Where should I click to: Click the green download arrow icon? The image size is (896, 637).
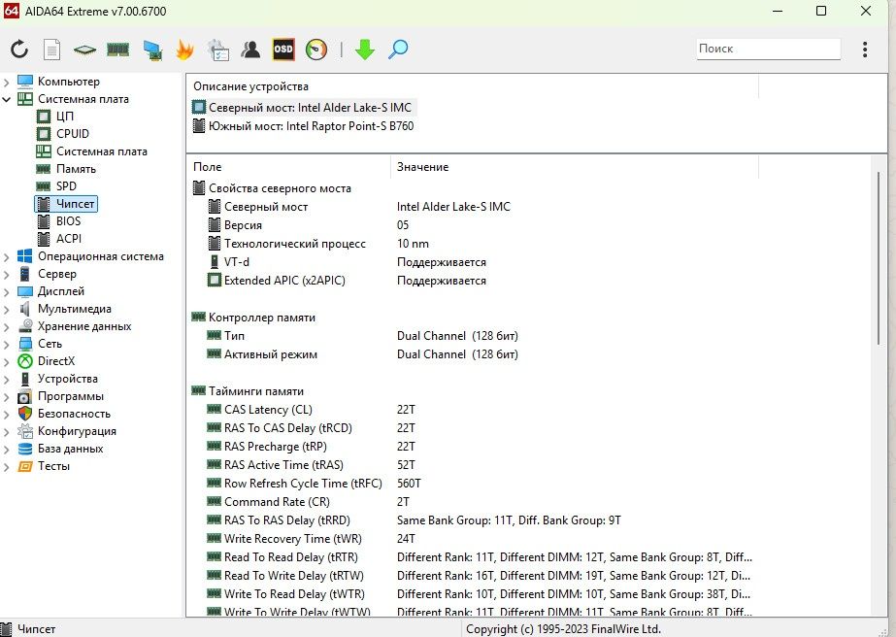click(x=365, y=50)
